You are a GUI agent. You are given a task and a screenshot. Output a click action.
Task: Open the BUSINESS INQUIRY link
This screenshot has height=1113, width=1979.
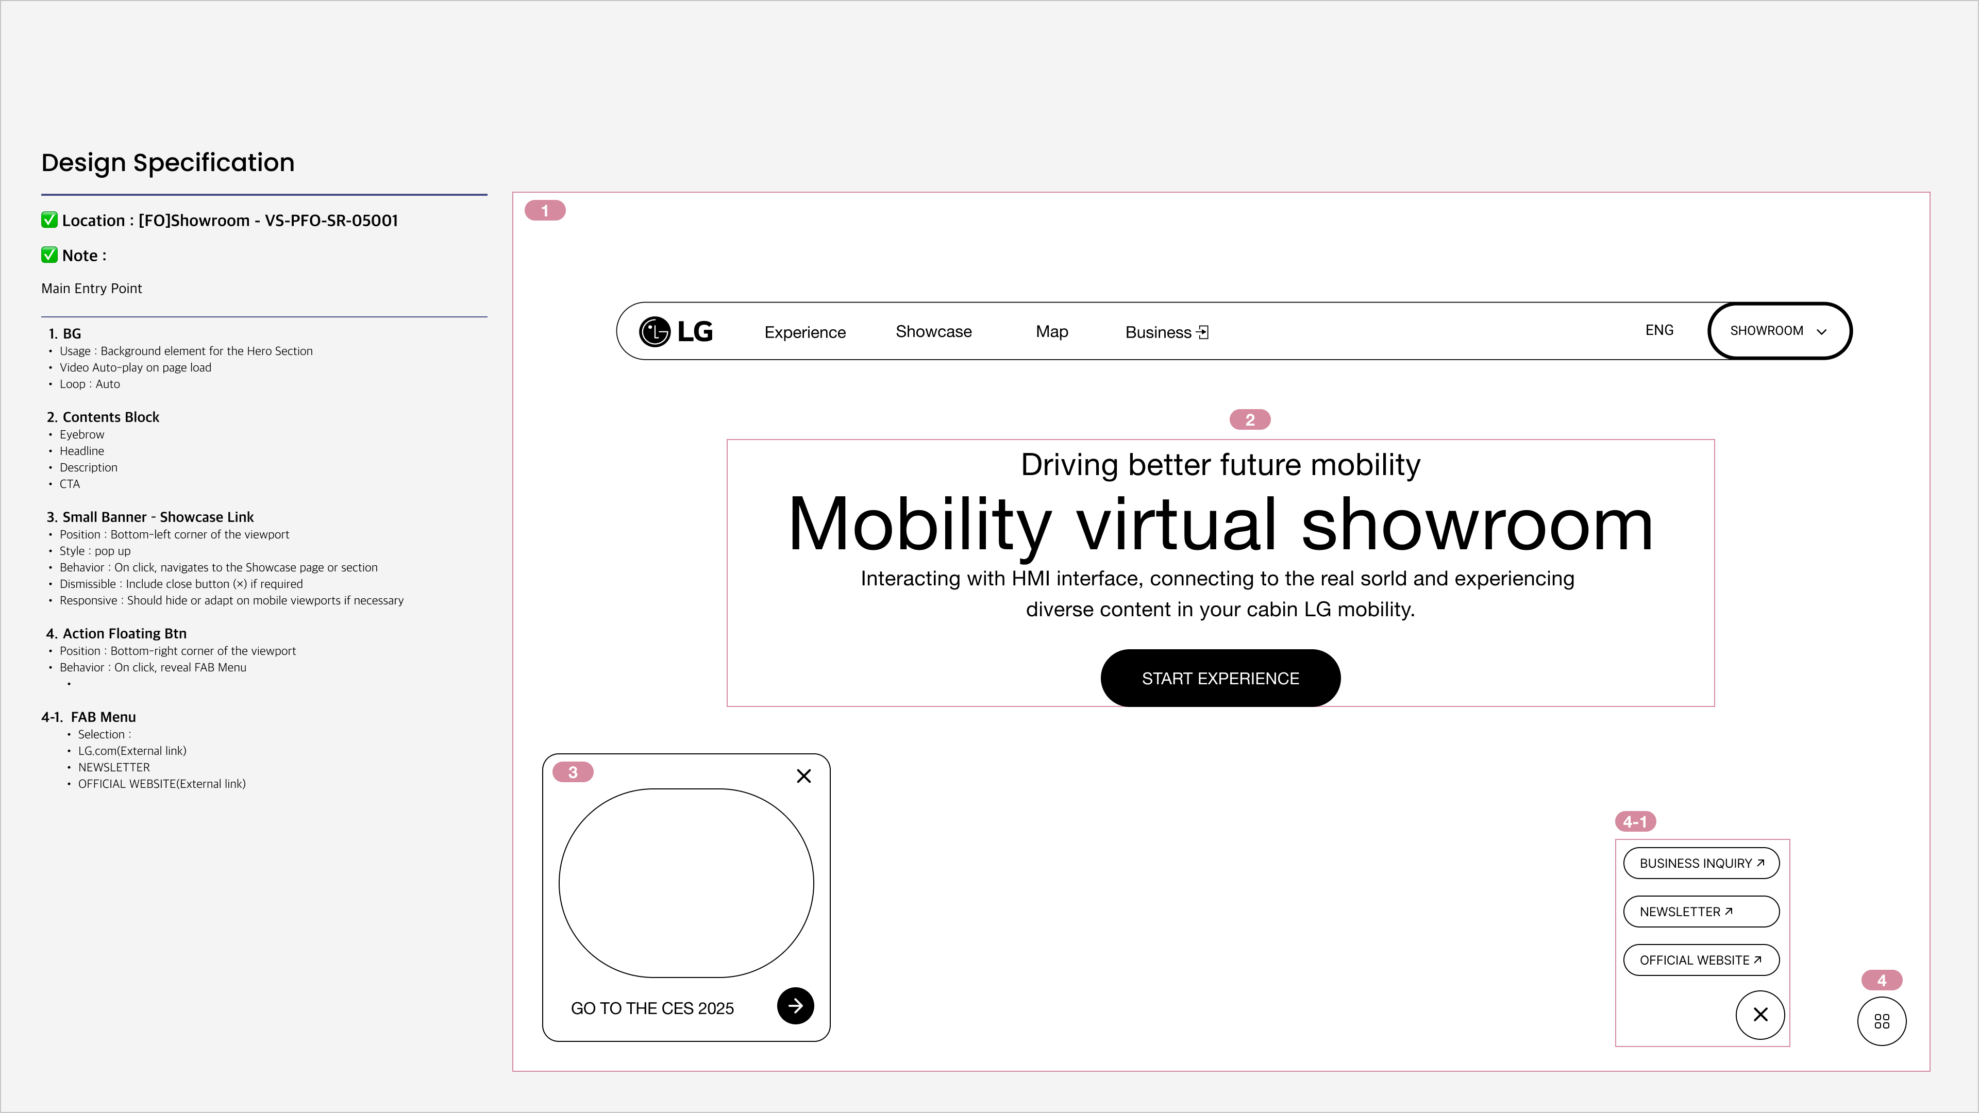(1701, 863)
